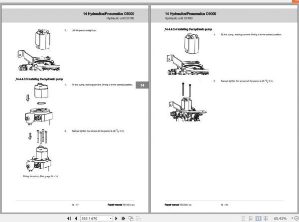Click 'Fitting the return filter, page 14-14' reference

point(40,176)
